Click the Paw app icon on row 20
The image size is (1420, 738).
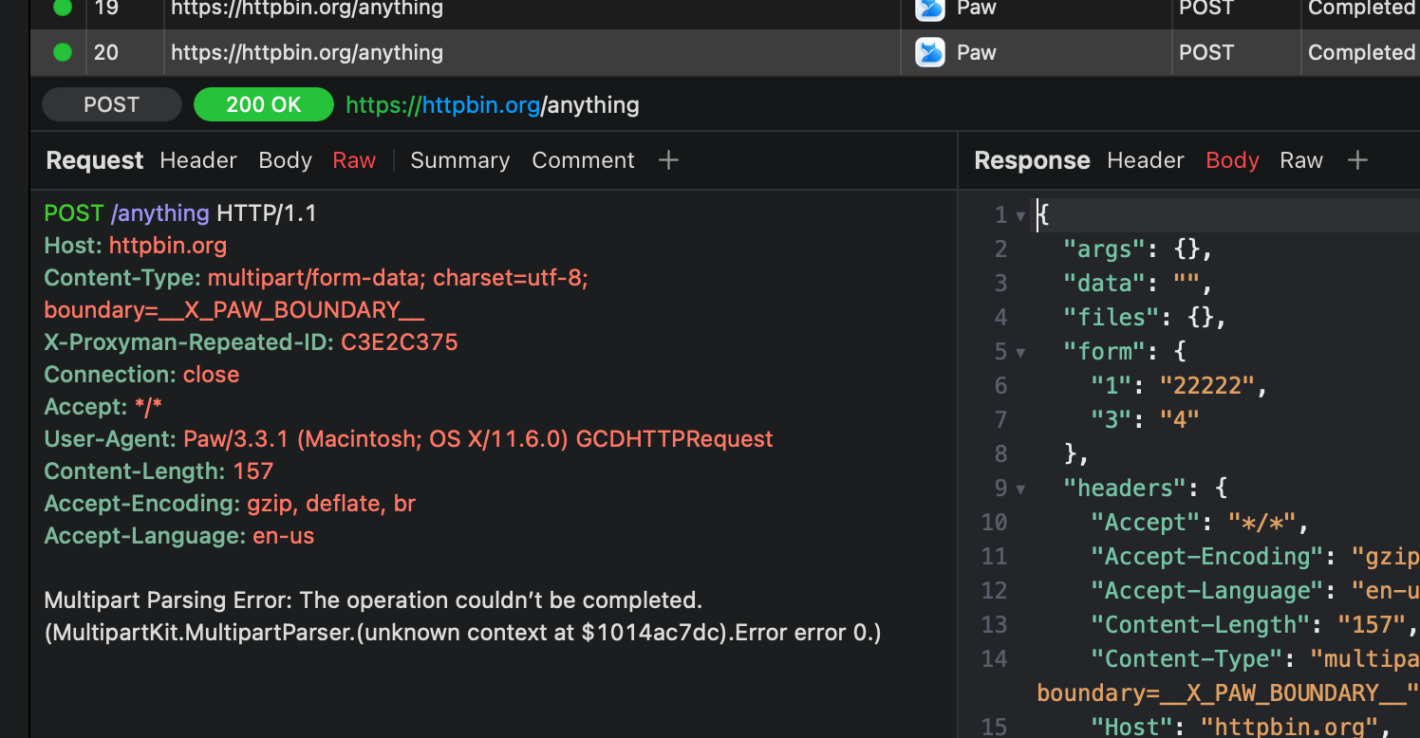(x=929, y=52)
